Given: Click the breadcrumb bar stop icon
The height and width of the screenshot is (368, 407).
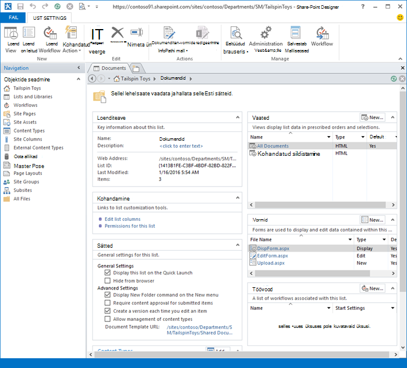Looking at the screenshot, I should pyautogui.click(x=402, y=78).
